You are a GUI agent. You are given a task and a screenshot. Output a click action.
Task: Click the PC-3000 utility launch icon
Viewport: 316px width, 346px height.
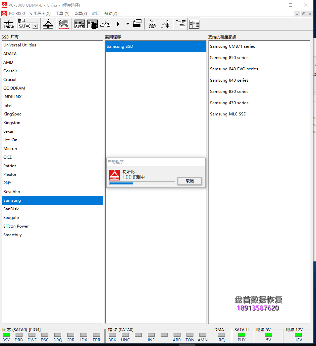[48, 24]
